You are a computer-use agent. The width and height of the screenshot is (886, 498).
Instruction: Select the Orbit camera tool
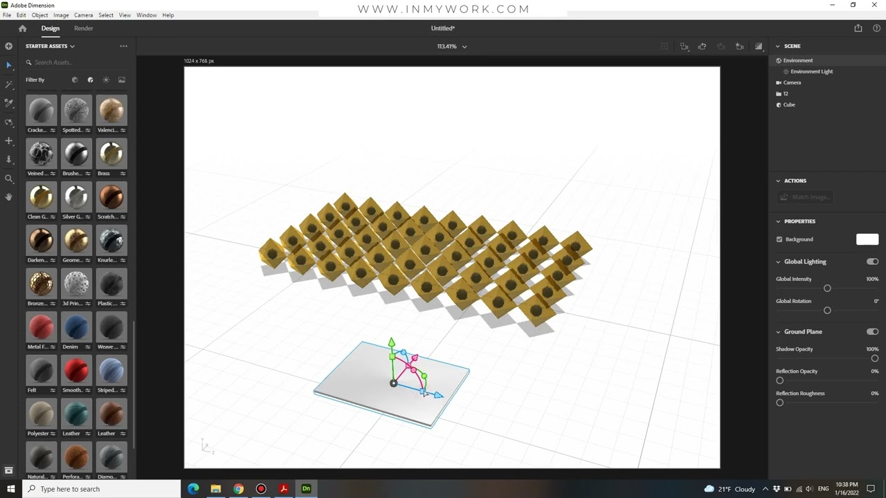[x=9, y=122]
